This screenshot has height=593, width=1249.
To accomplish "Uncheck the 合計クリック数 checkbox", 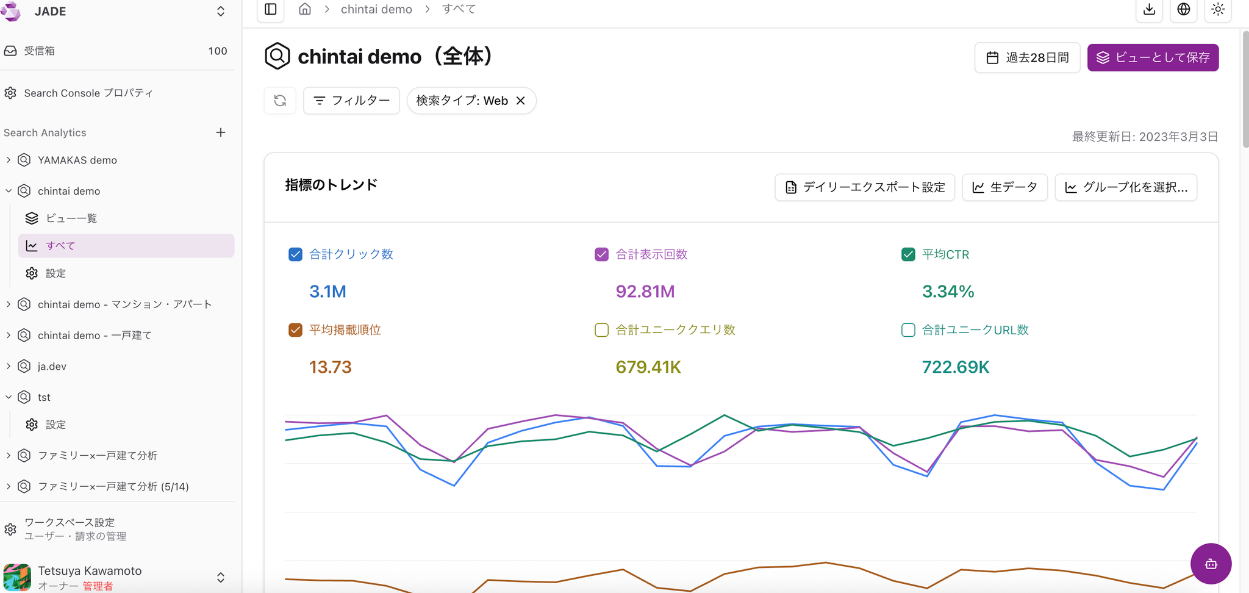I will [295, 254].
